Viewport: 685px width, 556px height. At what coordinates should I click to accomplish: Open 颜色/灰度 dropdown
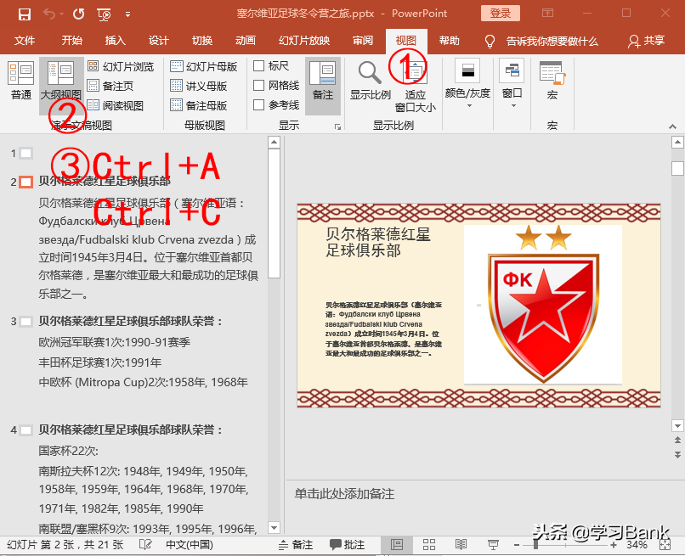467,84
